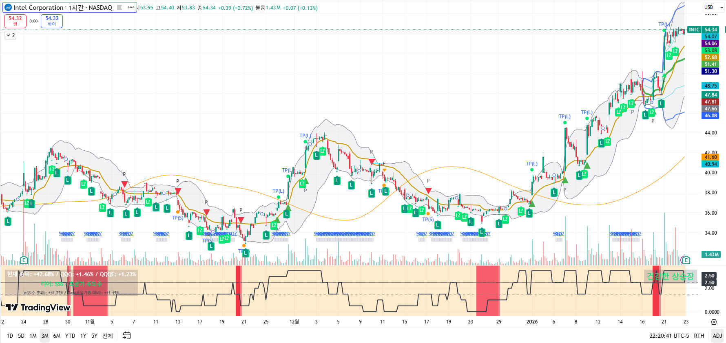Click the purple 54.06 price label

pyautogui.click(x=711, y=44)
